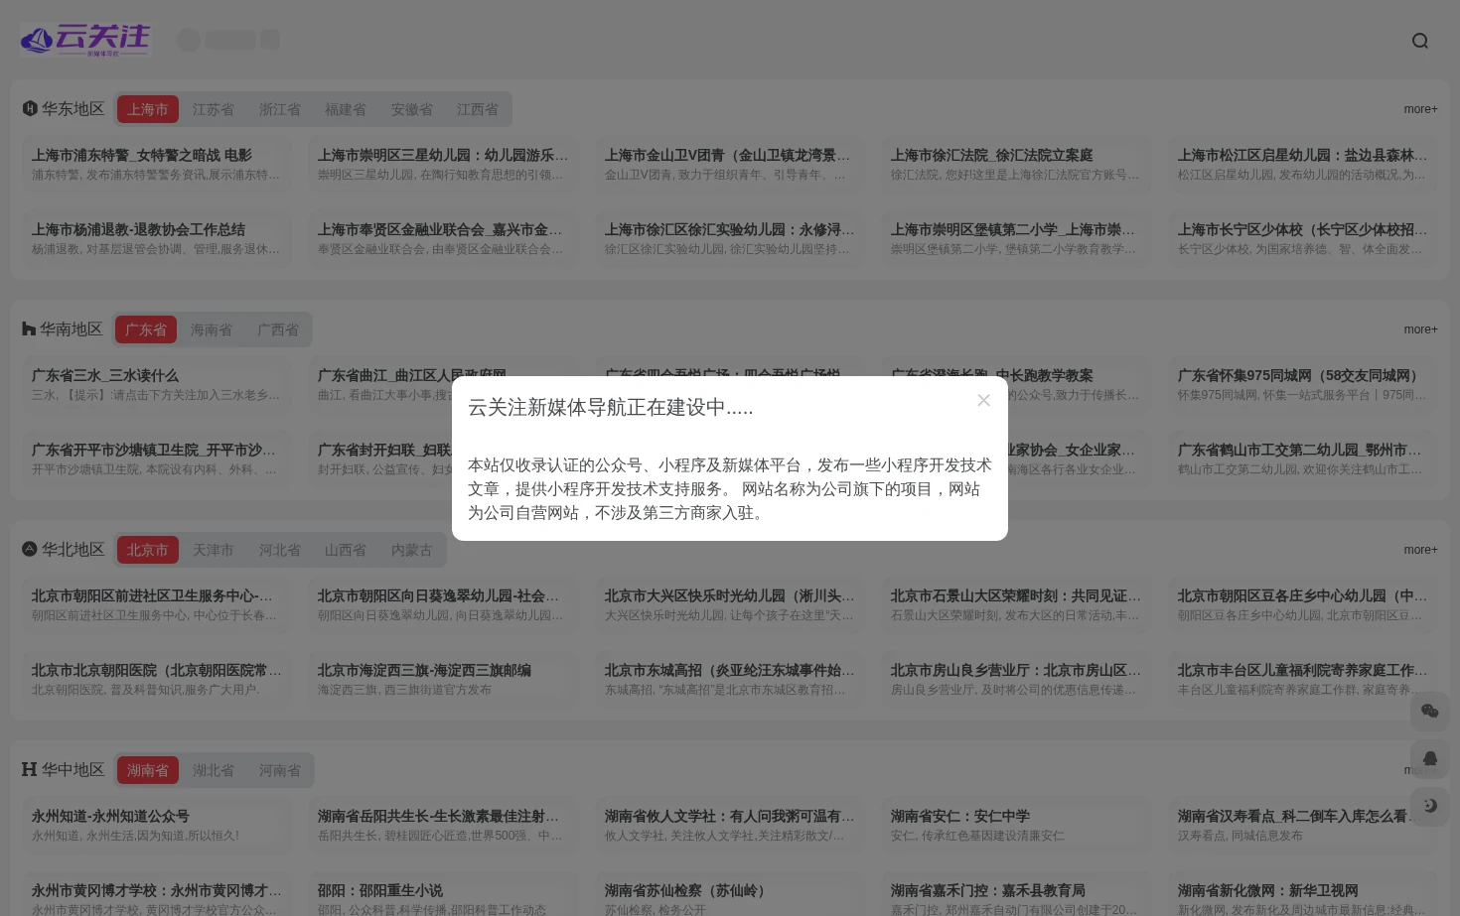Select the 湖南省 tab
The height and width of the screenshot is (916, 1460).
click(147, 770)
